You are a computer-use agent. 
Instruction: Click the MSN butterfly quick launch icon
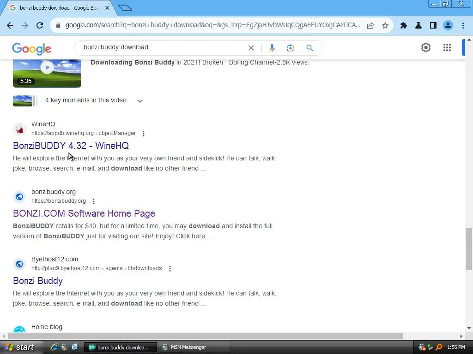(64, 347)
